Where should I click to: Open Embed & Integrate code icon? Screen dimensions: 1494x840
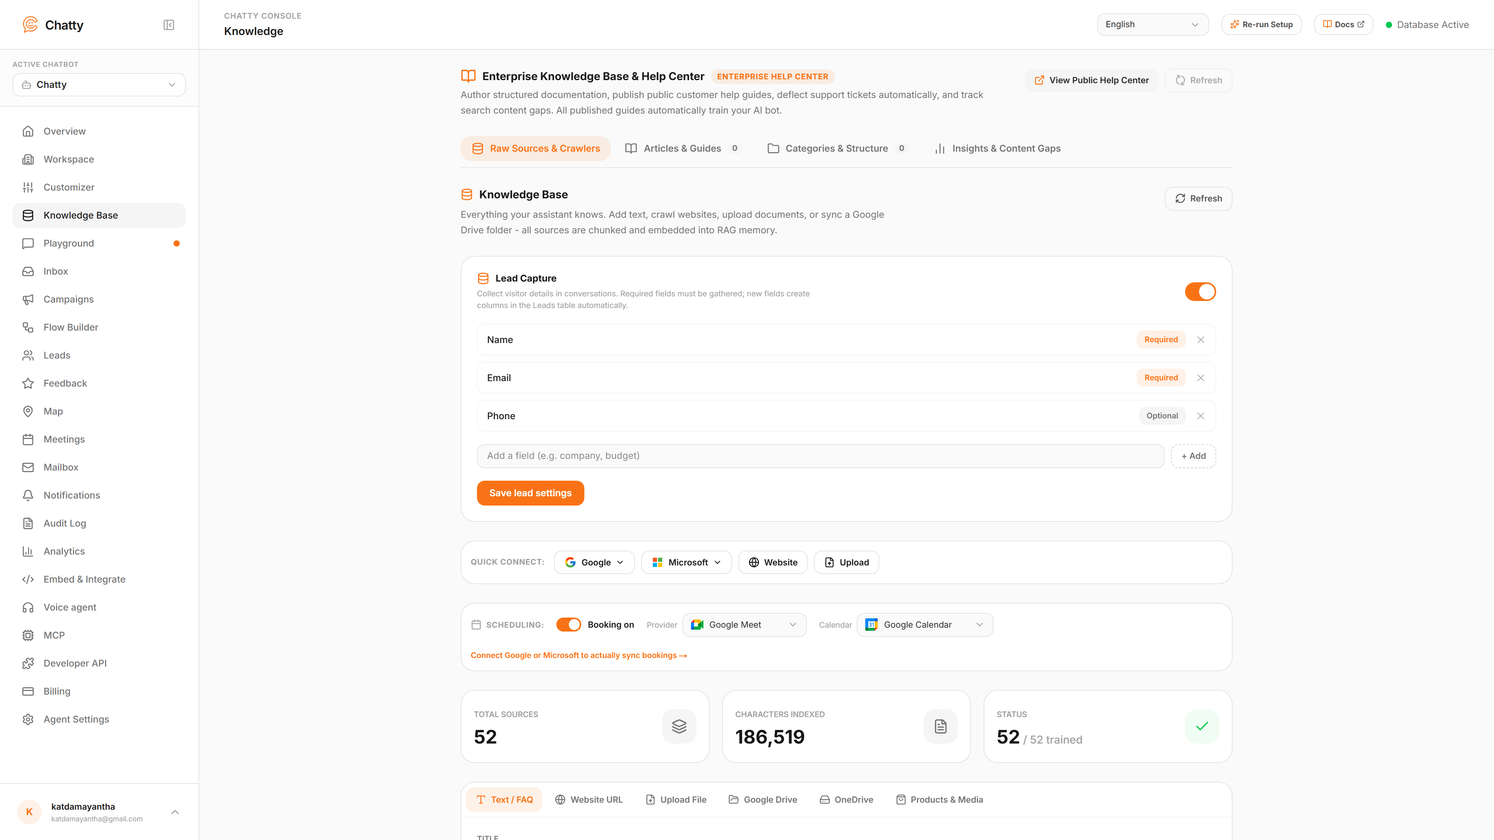click(28, 579)
